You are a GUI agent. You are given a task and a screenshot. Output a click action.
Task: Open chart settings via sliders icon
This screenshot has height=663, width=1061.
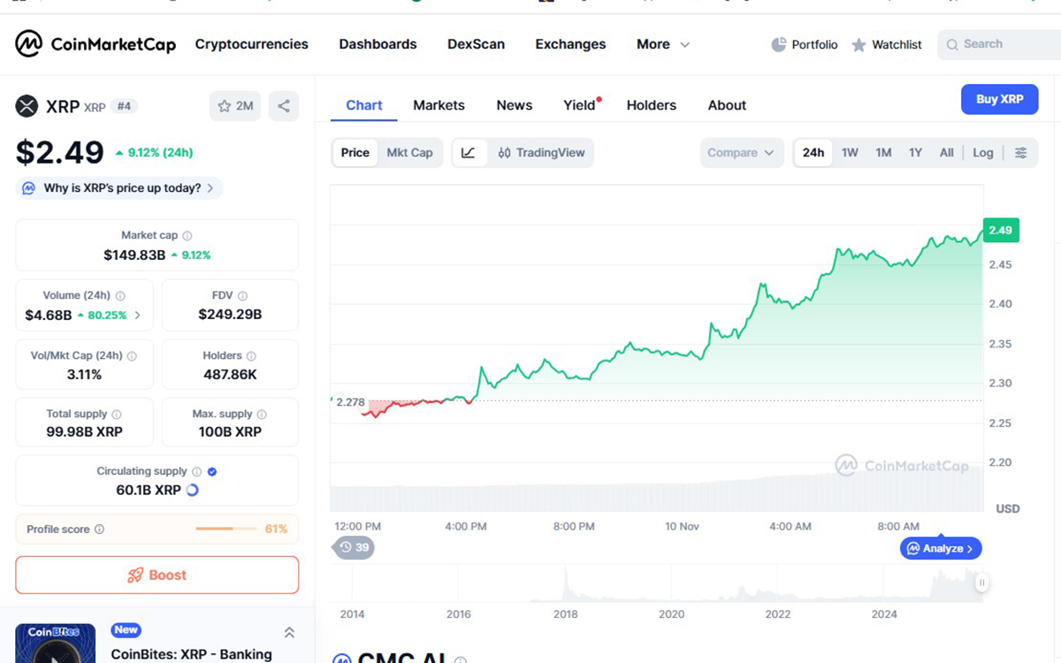[1021, 152]
